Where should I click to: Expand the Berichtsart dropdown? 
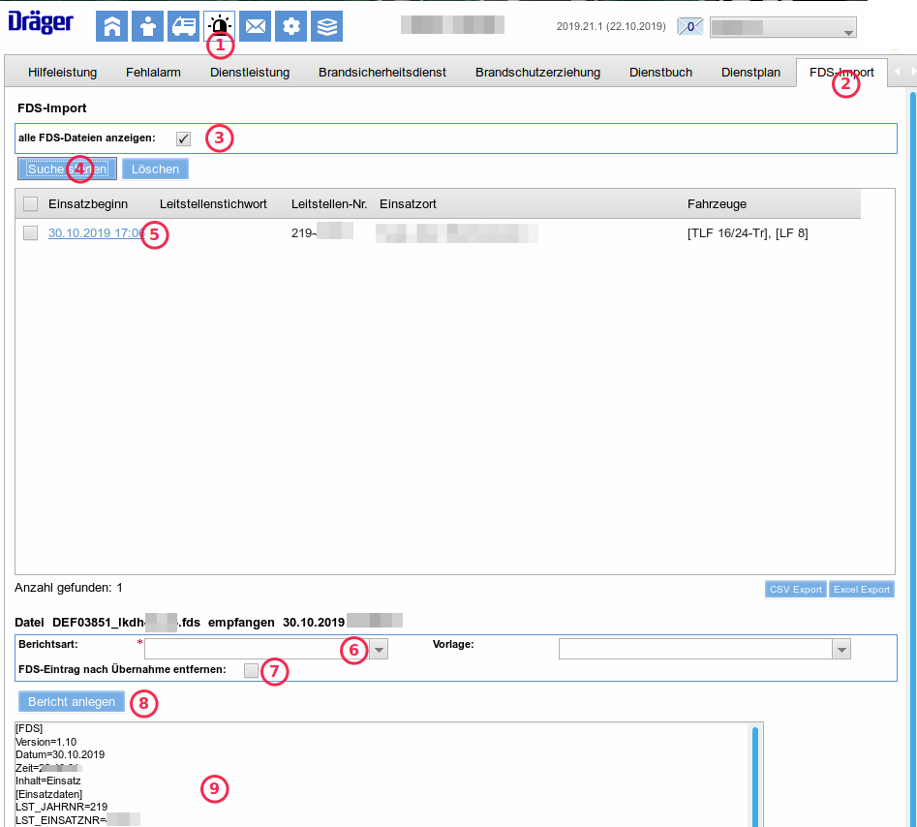pos(380,650)
